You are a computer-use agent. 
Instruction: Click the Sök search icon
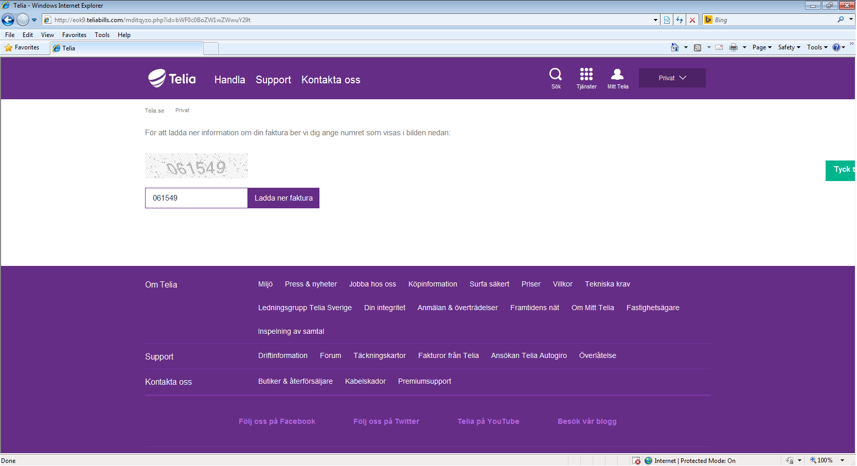(x=556, y=75)
